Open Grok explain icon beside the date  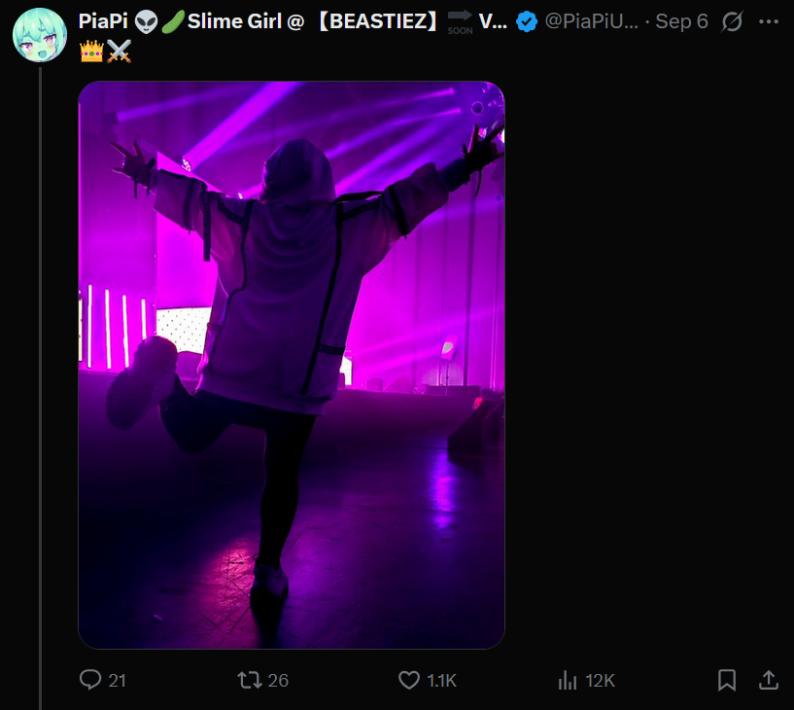(x=732, y=21)
